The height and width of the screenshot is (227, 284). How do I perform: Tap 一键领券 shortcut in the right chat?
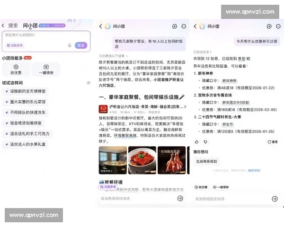click(221, 187)
